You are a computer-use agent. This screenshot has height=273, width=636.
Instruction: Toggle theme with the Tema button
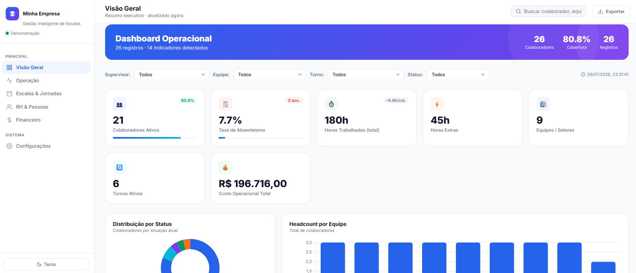[x=46, y=264]
